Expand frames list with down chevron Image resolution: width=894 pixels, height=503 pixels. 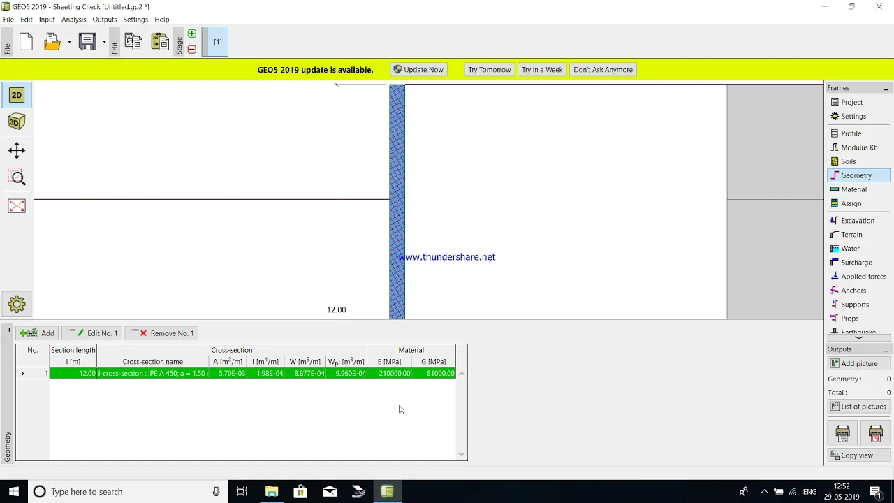(859, 338)
